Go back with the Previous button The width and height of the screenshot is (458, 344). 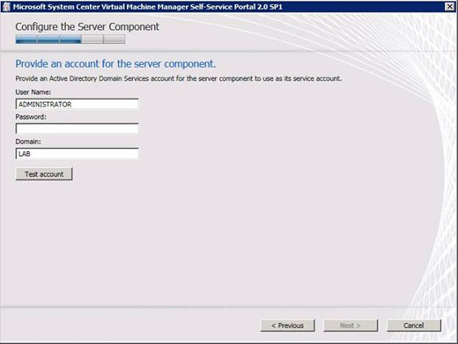tap(288, 325)
